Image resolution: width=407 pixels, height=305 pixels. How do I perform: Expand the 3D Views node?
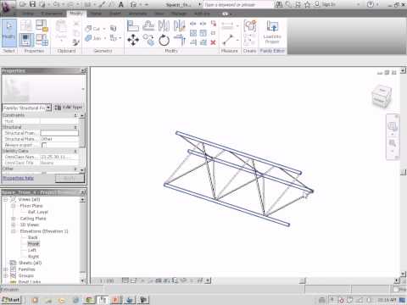[x=13, y=225]
